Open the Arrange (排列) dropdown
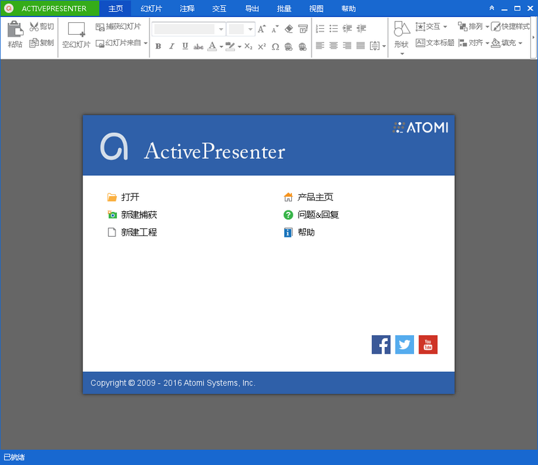Viewport: 538px width, 465px height. tap(474, 26)
